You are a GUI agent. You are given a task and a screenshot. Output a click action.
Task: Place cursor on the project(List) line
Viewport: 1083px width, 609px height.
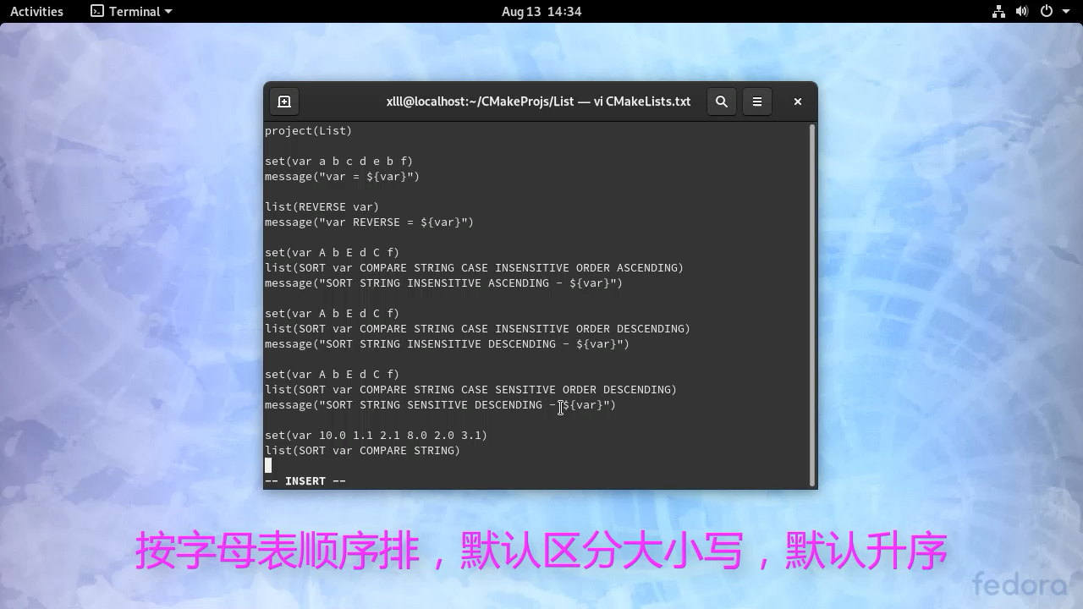point(308,130)
